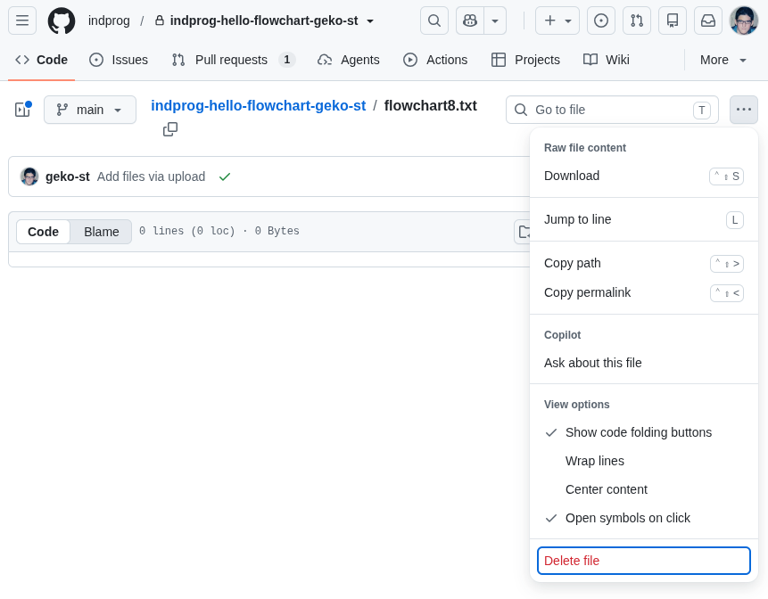
Task: Expand the More navigation dropdown
Action: click(723, 60)
